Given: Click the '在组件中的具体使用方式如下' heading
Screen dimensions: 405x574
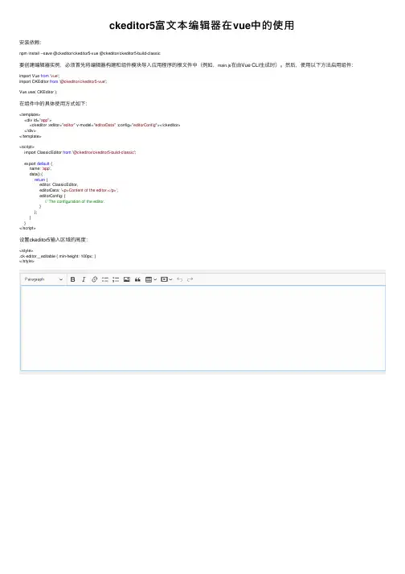Looking at the screenshot, I should (x=53, y=104).
